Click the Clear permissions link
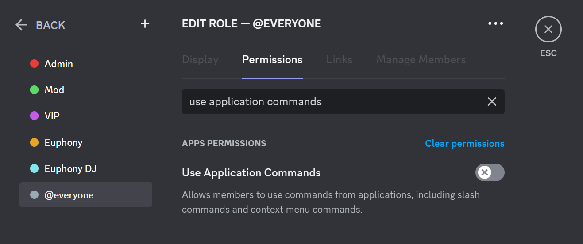The height and width of the screenshot is (244, 583). pyautogui.click(x=465, y=144)
